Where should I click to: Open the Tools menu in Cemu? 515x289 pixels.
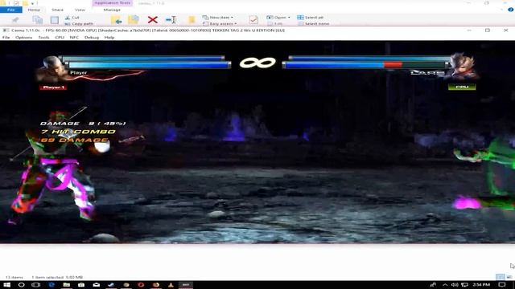(x=43, y=38)
